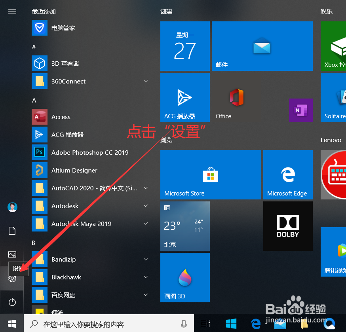Open the 腾讯视频 tile
The image size is (346, 332).
(x=333, y=252)
